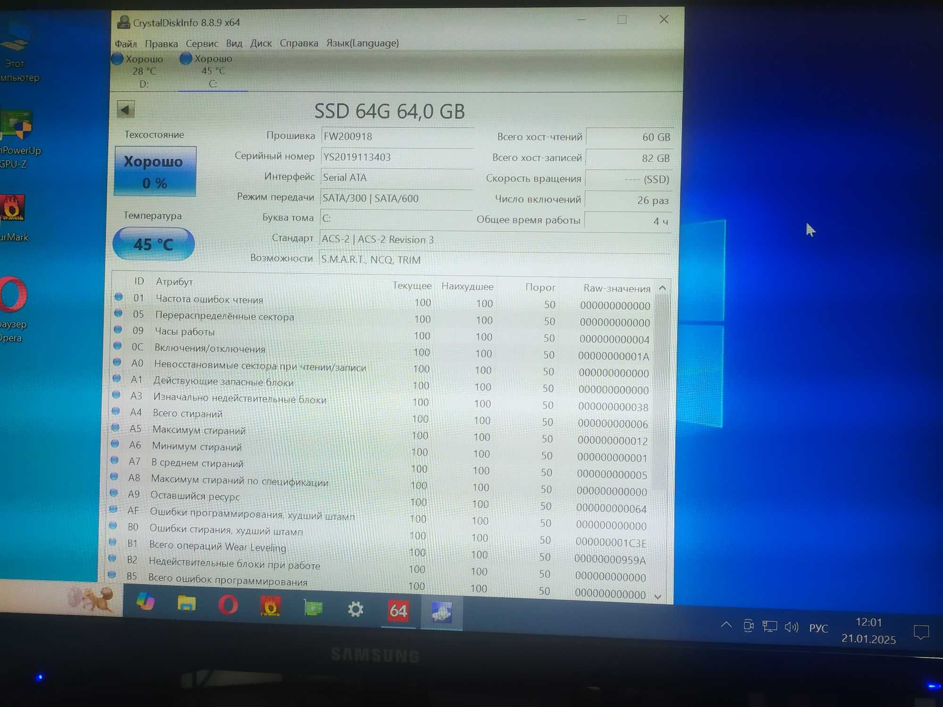Open the Справка menu
This screenshot has height=707, width=943.
(x=299, y=43)
